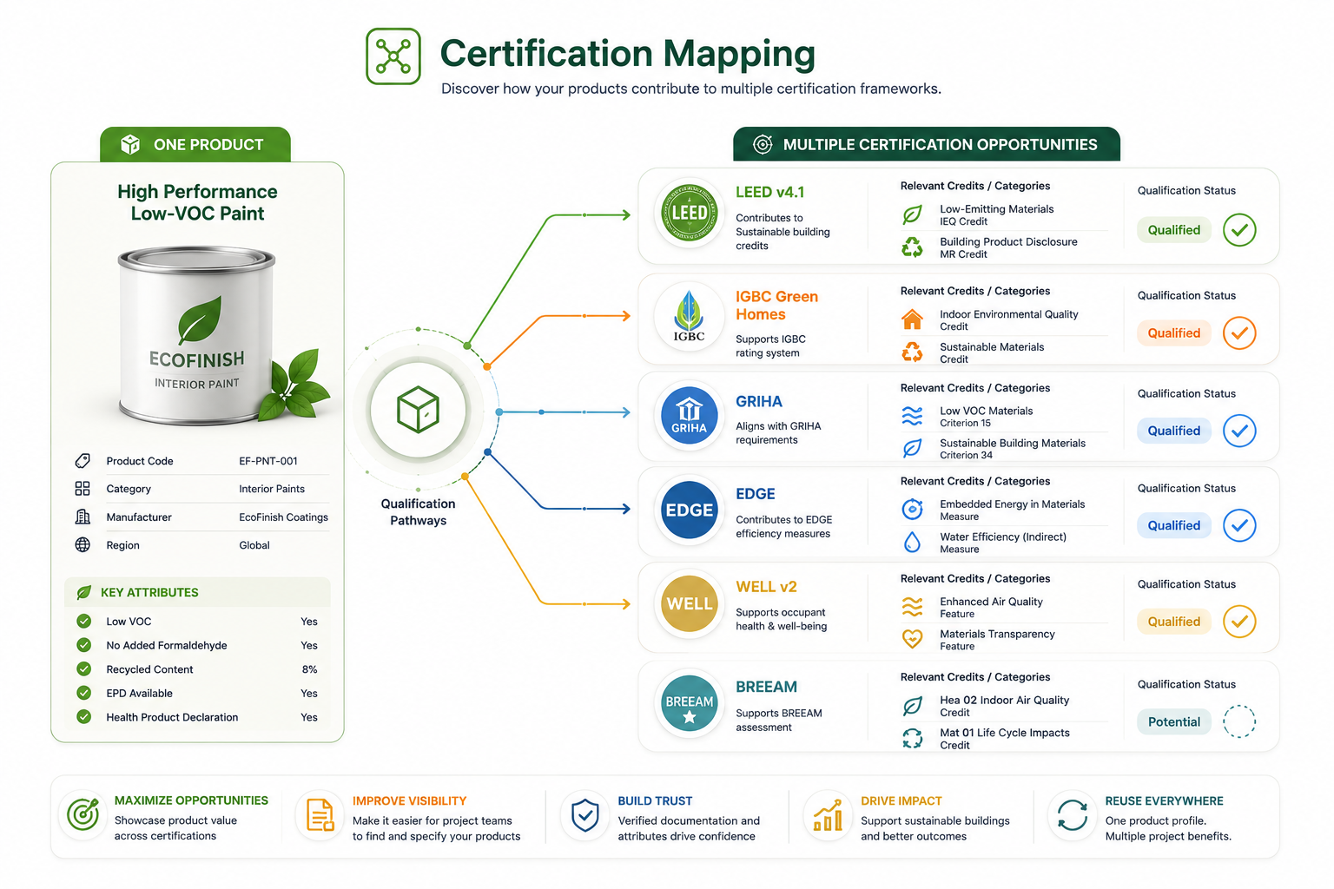Screen dimensions: 1334x889
Task: Click the LEED circular logo
Action: [x=690, y=212]
